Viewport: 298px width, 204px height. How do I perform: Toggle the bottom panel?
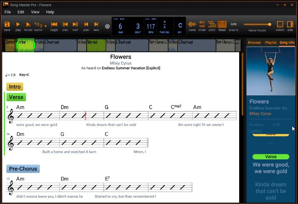tap(280, 26)
